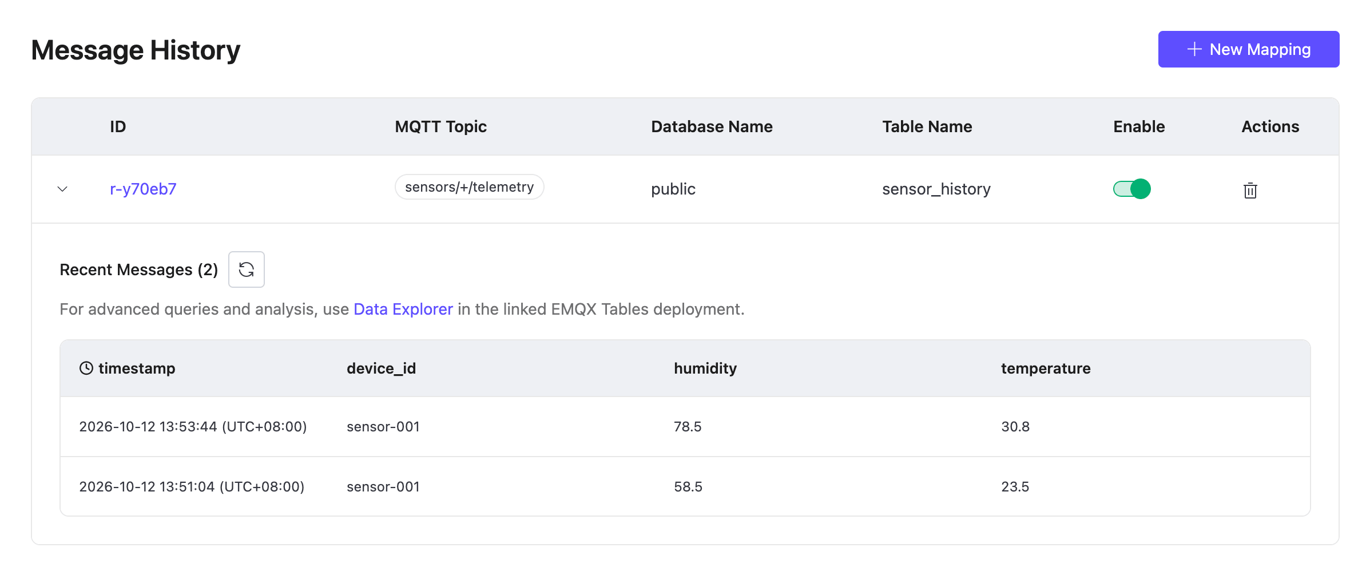The height and width of the screenshot is (571, 1366).
Task: Select the 13:53:44 timestamp cell
Action: click(193, 426)
